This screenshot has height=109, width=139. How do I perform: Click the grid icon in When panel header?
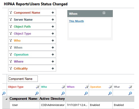[x=104, y=13]
